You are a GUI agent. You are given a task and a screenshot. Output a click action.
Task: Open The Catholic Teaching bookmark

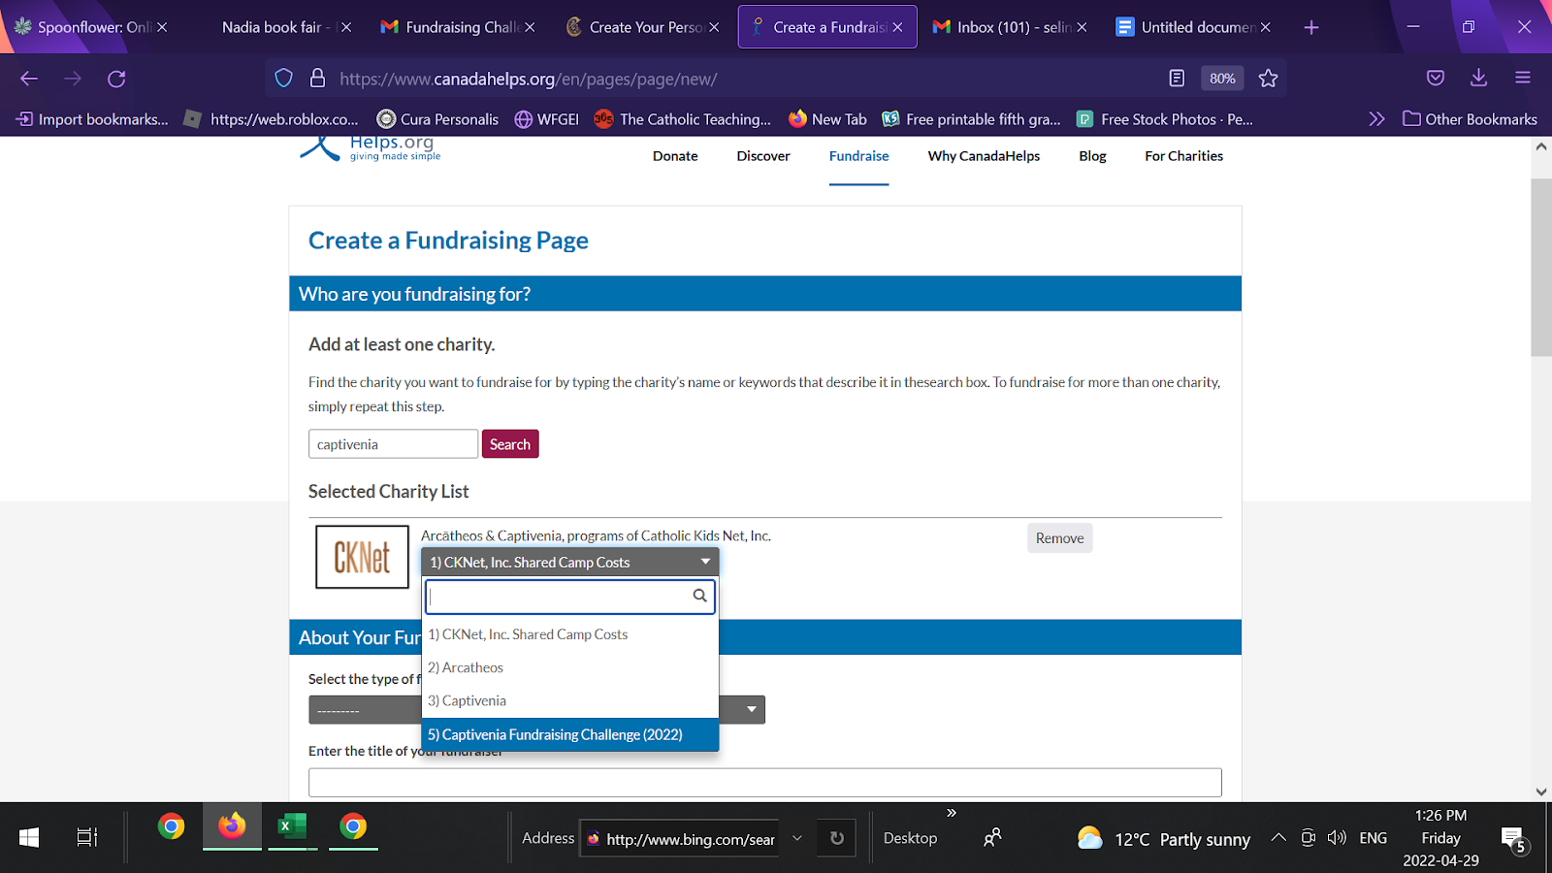point(683,119)
